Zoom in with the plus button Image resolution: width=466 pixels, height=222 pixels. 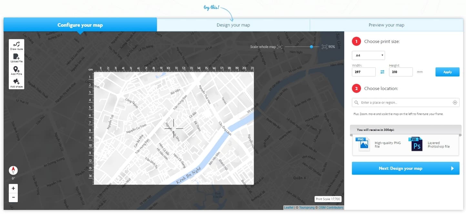pos(13,188)
